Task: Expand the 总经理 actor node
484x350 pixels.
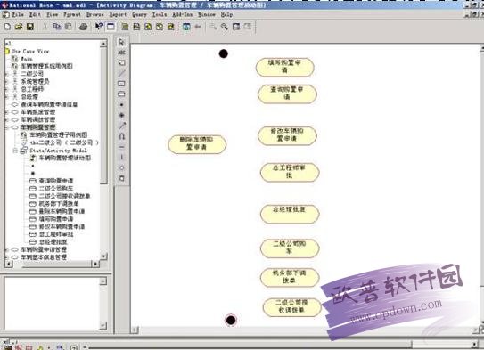Action: [6, 96]
